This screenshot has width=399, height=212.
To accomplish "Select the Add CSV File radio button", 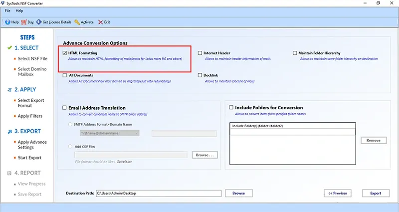I will [x=70, y=147].
